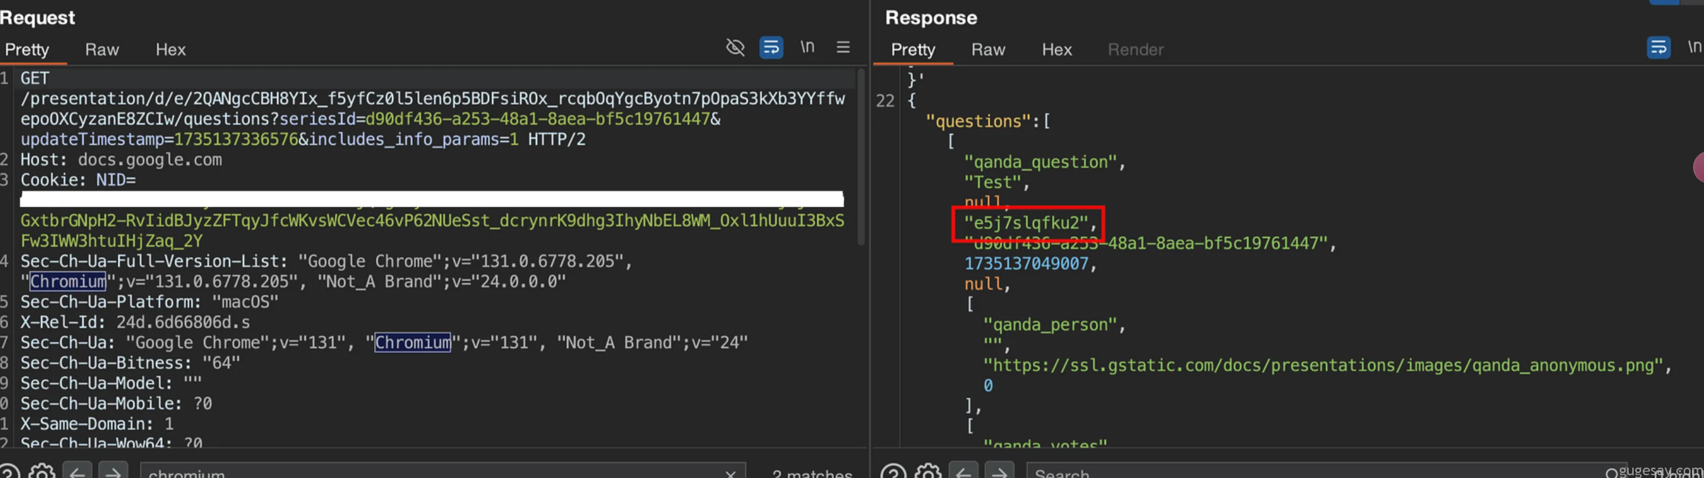Click the Sec-Ch-Ua-Platform "macOS" header
Screen dimensions: 1704x478
[149, 302]
